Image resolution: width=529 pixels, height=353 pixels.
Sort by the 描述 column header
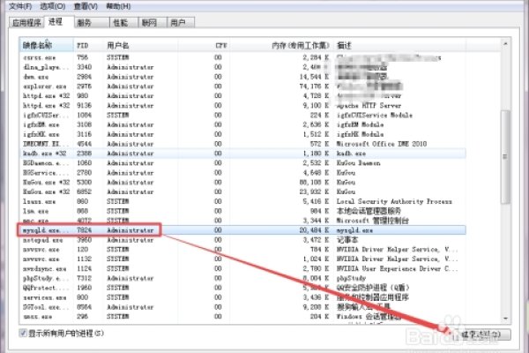click(x=399, y=45)
